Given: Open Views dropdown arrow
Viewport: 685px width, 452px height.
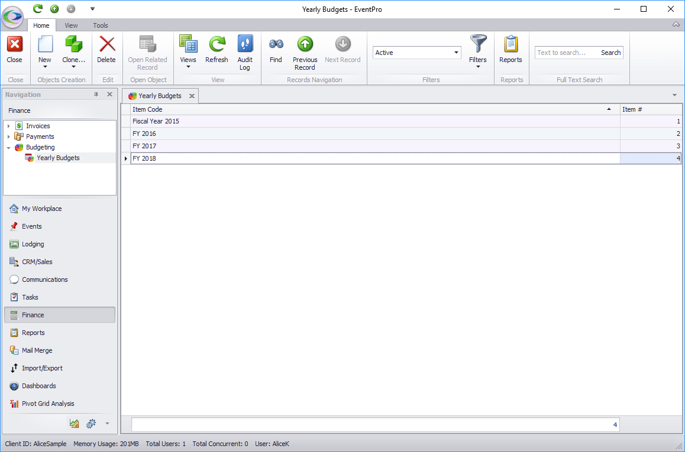Looking at the screenshot, I should coord(188,67).
